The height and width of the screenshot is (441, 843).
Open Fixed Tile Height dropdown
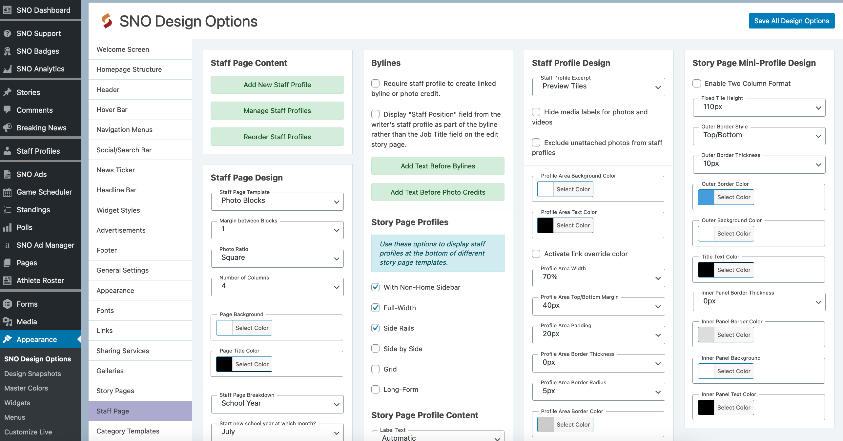tap(759, 107)
